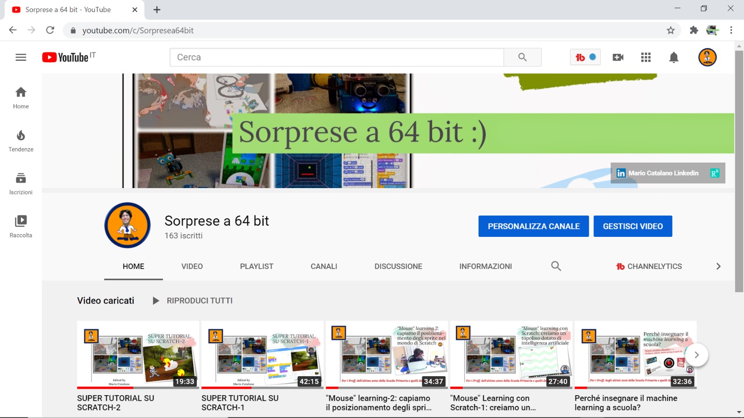
Task: Click the 163 iscritti subscriber count
Action: [184, 235]
